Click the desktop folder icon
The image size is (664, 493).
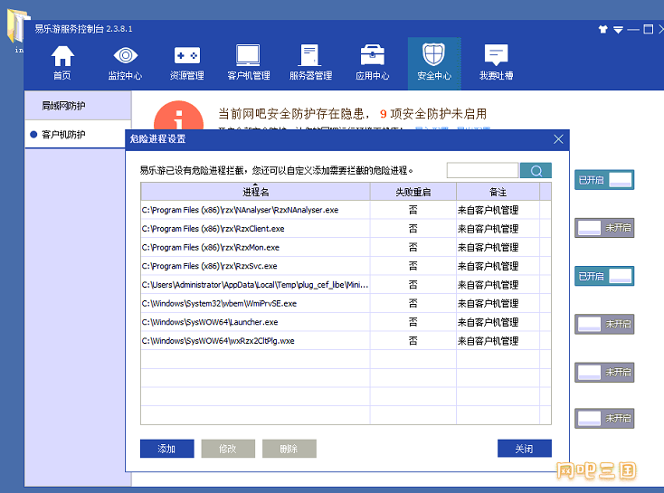point(17,27)
